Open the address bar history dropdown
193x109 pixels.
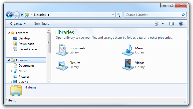(113, 15)
